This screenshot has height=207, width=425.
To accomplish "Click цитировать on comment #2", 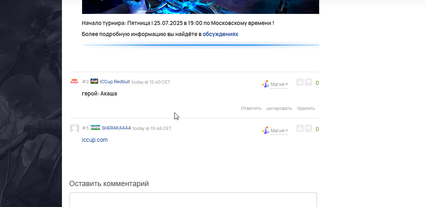I will 279,108.
